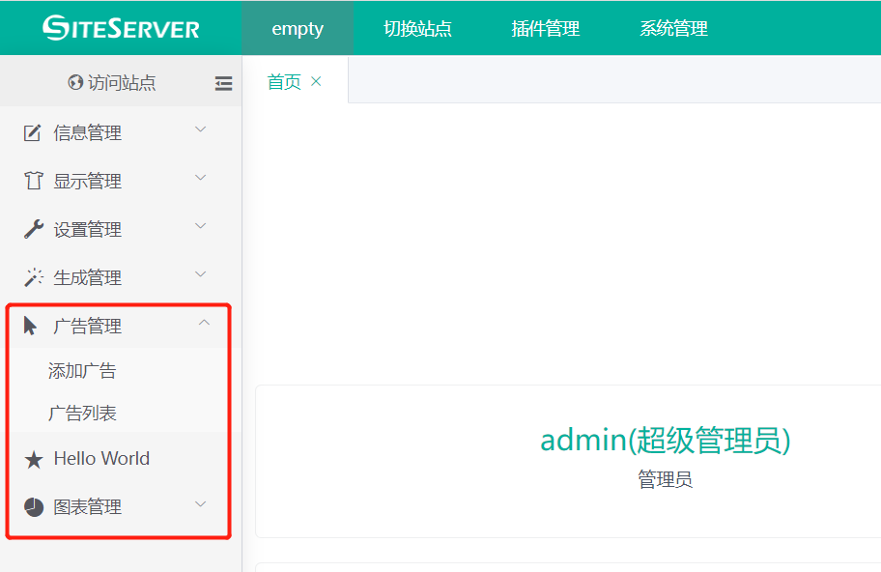Close the 首页 tab
881x572 pixels.
[x=315, y=81]
